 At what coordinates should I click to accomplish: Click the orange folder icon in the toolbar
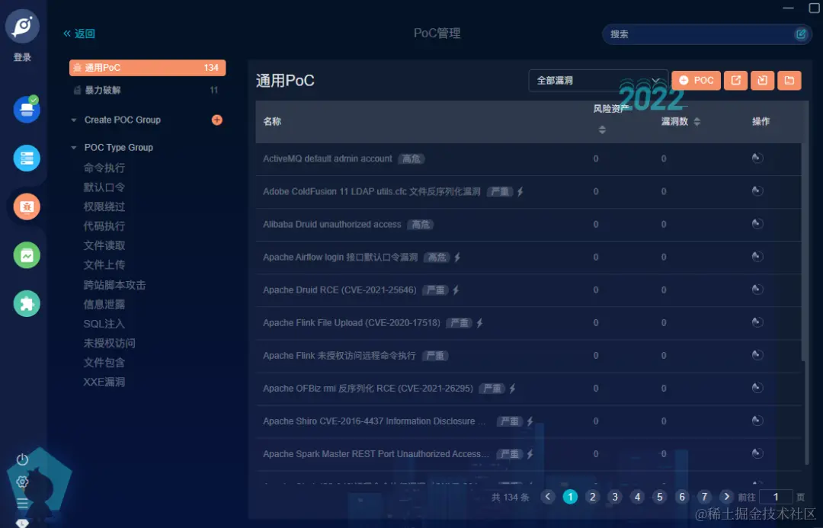789,80
